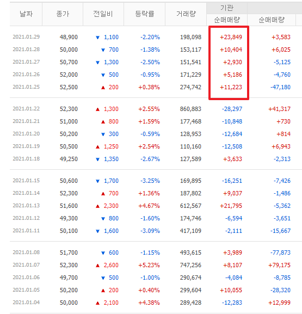The height and width of the screenshot is (314, 302).
Task: Click the rate +5.23%
Action: [x=149, y=265]
